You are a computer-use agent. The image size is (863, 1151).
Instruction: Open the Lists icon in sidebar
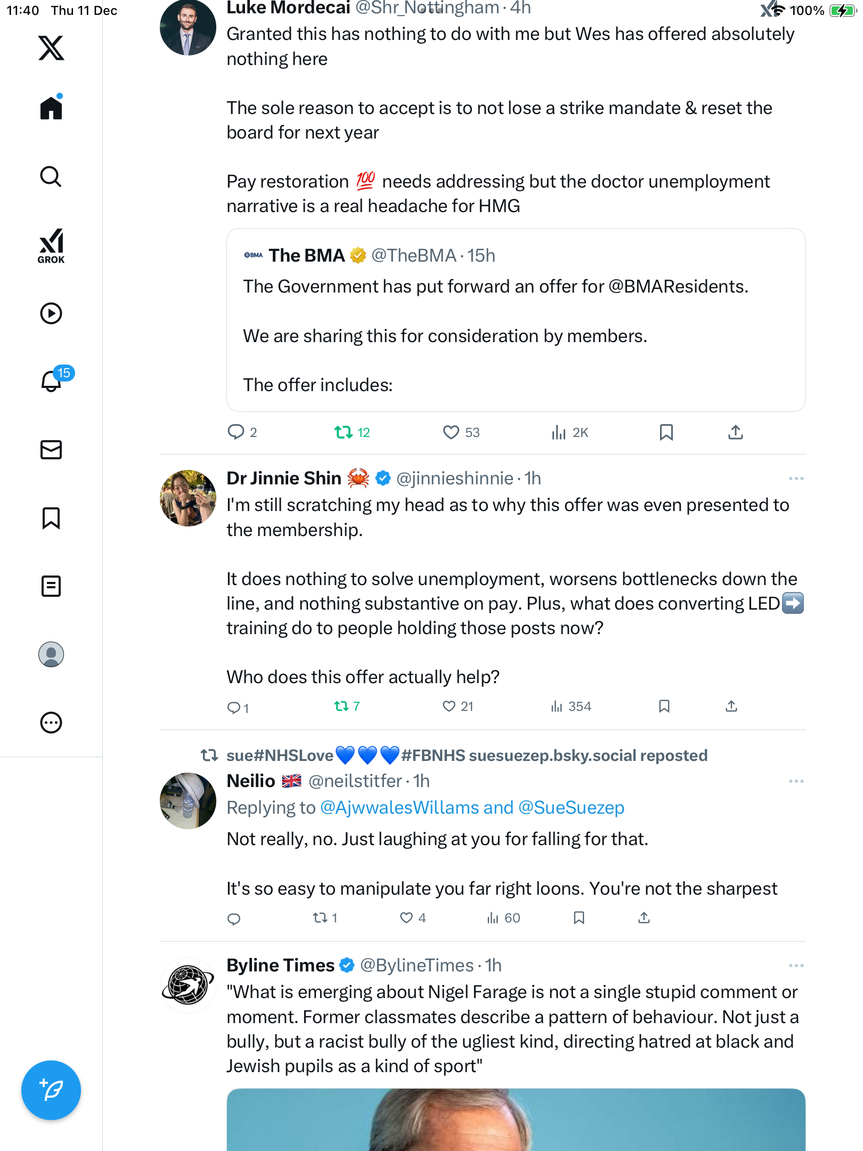51,586
